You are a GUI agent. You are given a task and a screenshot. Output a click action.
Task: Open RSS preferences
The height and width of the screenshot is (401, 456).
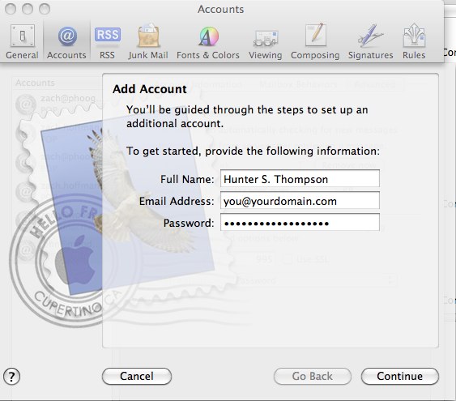(x=107, y=41)
